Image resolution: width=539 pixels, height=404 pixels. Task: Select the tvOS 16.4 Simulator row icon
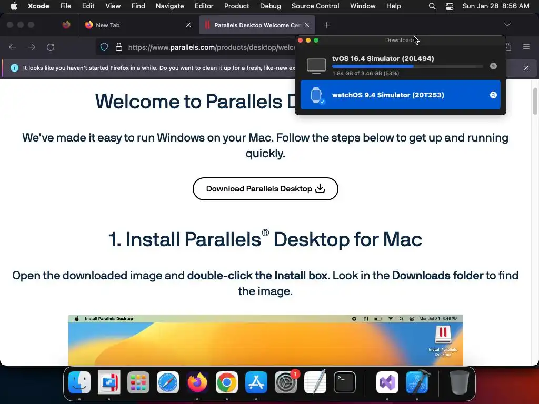[316, 66]
